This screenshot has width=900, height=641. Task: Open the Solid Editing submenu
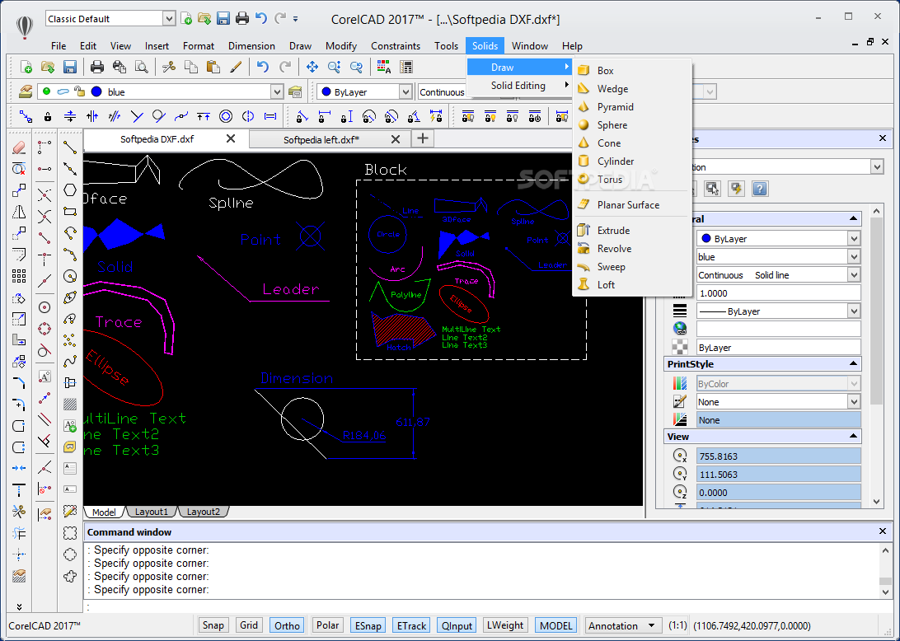(x=520, y=86)
